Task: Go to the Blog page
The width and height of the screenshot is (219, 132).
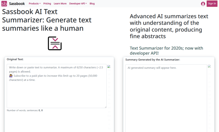Action: pos(92,3)
